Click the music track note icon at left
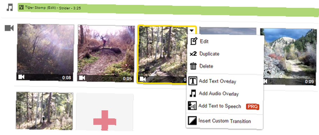The image size is (319, 135). click(9, 8)
